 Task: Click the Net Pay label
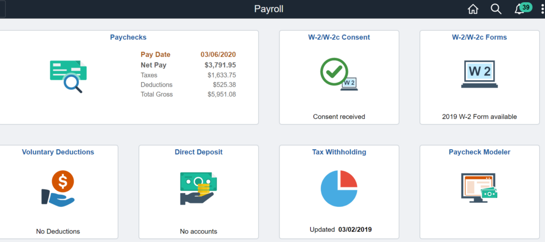(154, 65)
